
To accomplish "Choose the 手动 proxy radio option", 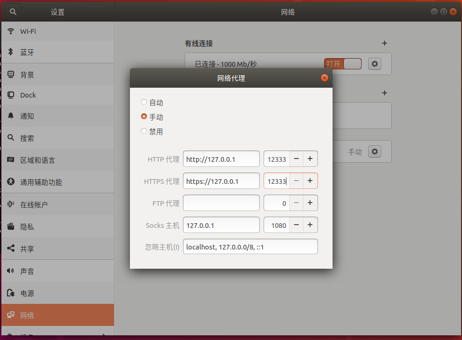I will click(x=144, y=117).
